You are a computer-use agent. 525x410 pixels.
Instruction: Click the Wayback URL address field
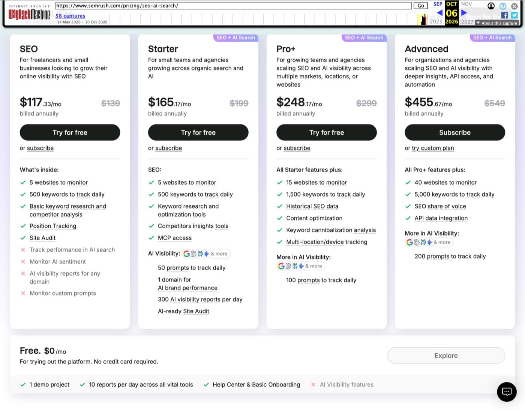pyautogui.click(x=233, y=6)
